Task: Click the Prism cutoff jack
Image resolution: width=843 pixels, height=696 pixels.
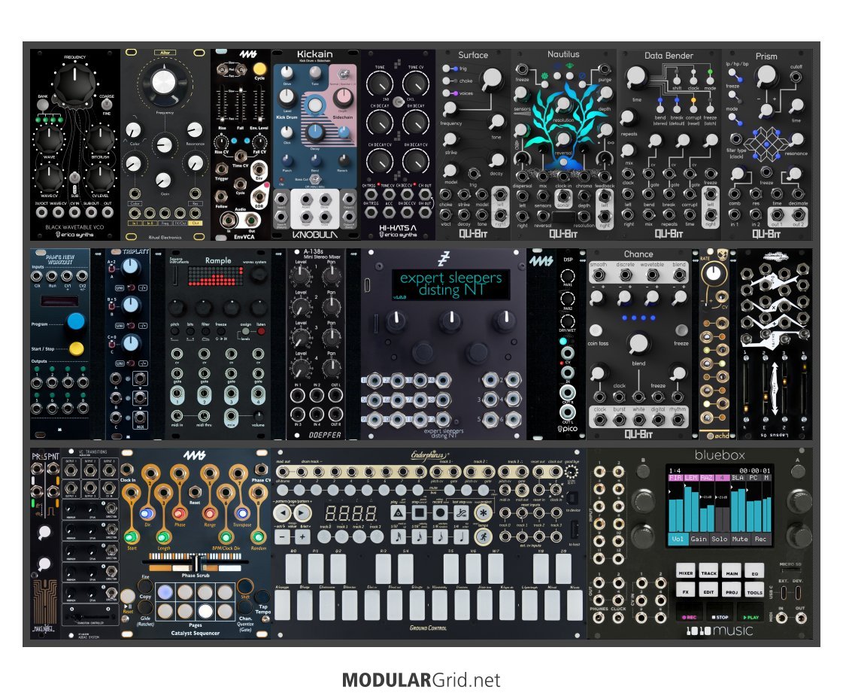Action: [796, 77]
